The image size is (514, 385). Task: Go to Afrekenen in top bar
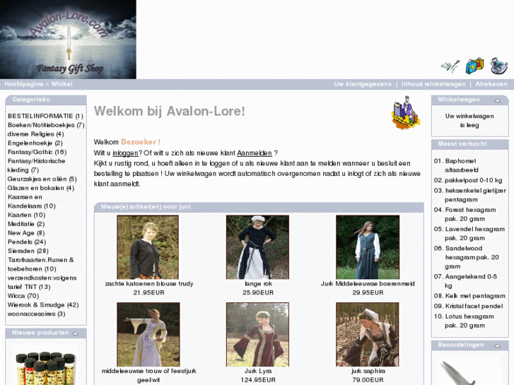coord(491,84)
